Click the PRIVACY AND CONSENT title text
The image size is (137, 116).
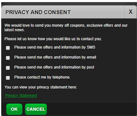[x=38, y=12]
